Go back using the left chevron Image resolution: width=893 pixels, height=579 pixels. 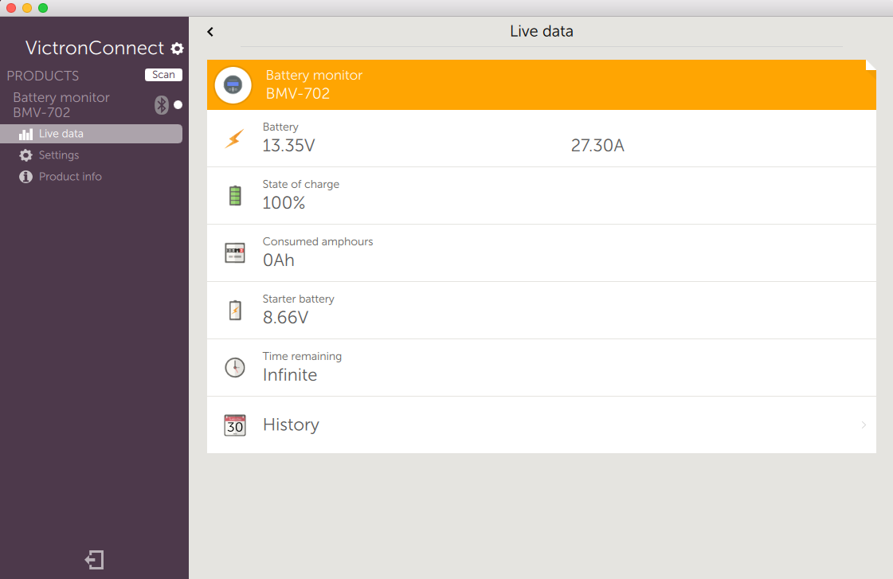[210, 32]
